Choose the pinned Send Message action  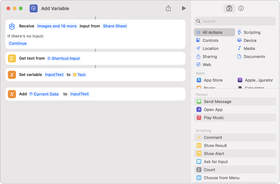pos(218,102)
